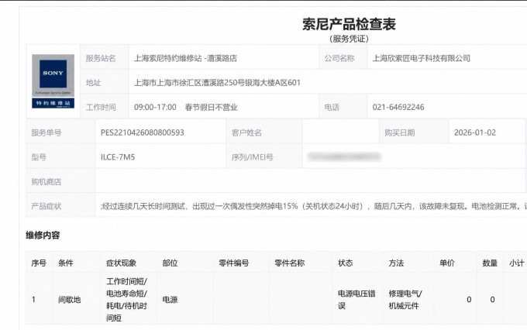Click the 部位 column header
Image resolution: width=527 pixels, height=330 pixels.
click(x=170, y=263)
